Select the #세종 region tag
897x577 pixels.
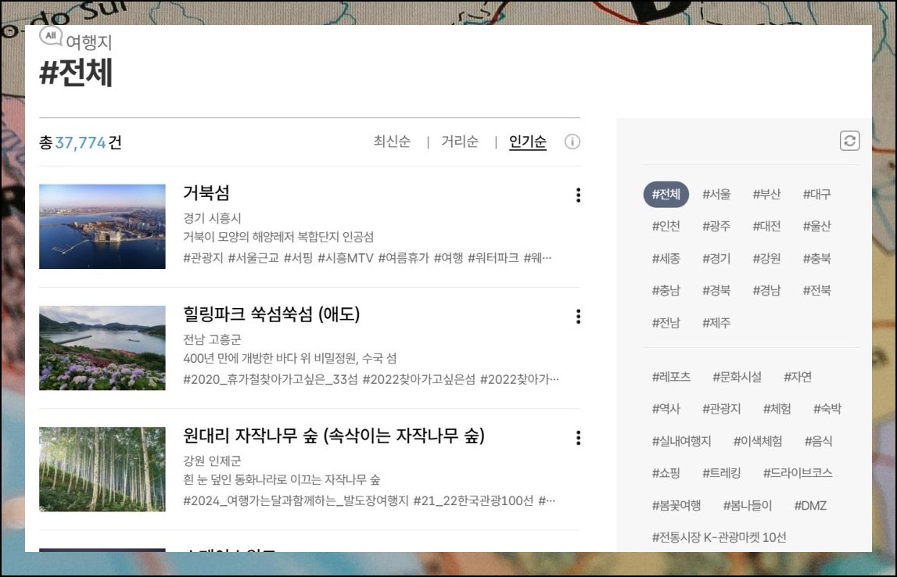666,259
